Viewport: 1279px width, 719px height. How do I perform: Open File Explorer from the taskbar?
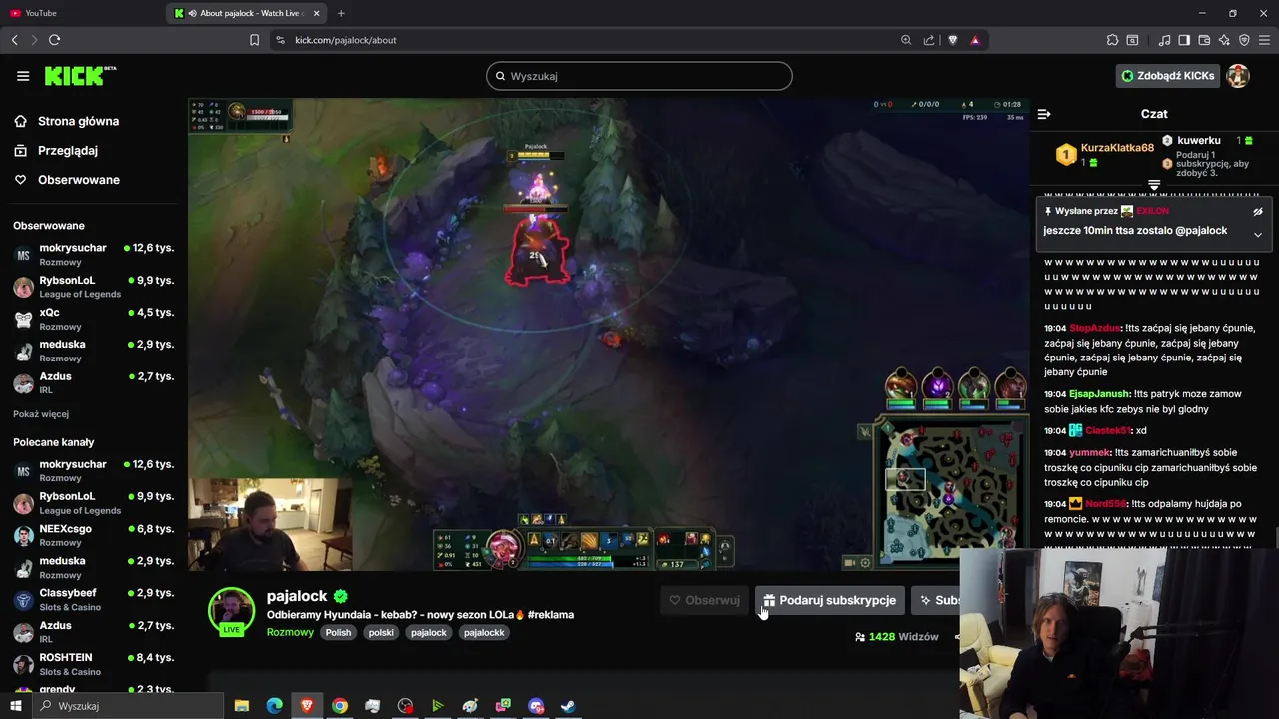(241, 706)
